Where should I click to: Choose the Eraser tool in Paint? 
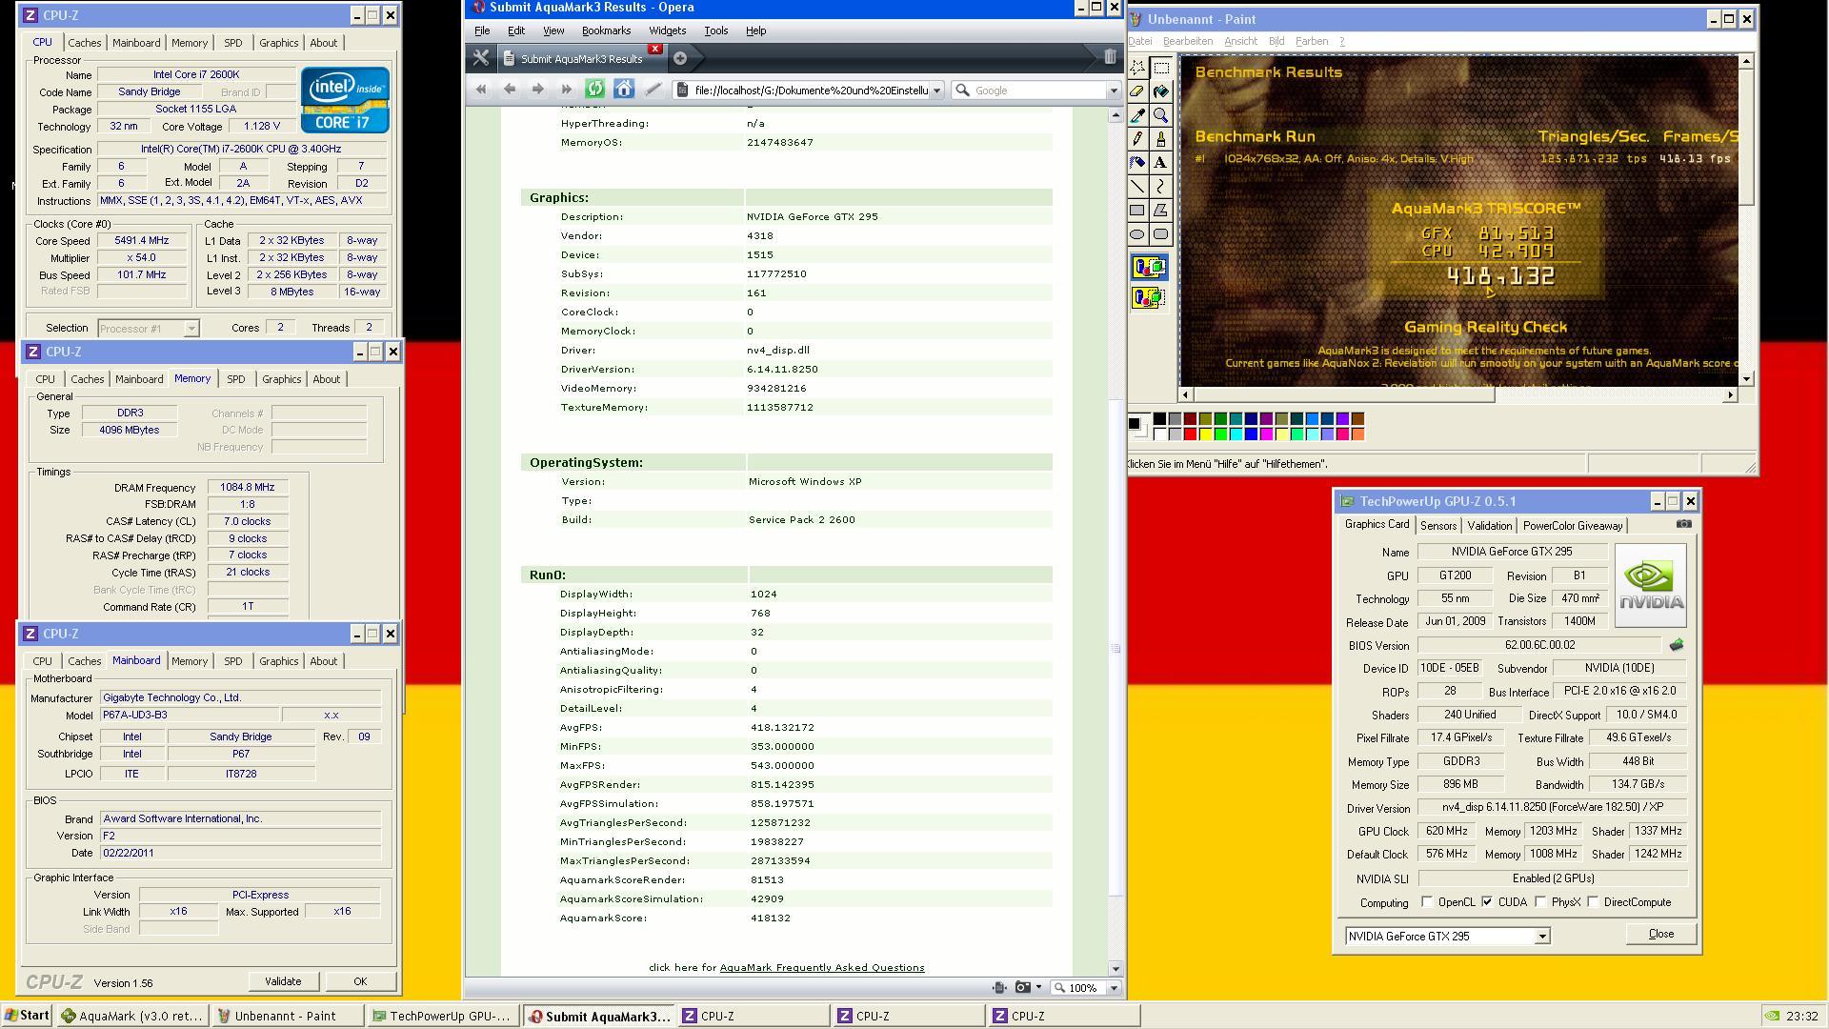click(x=1137, y=91)
